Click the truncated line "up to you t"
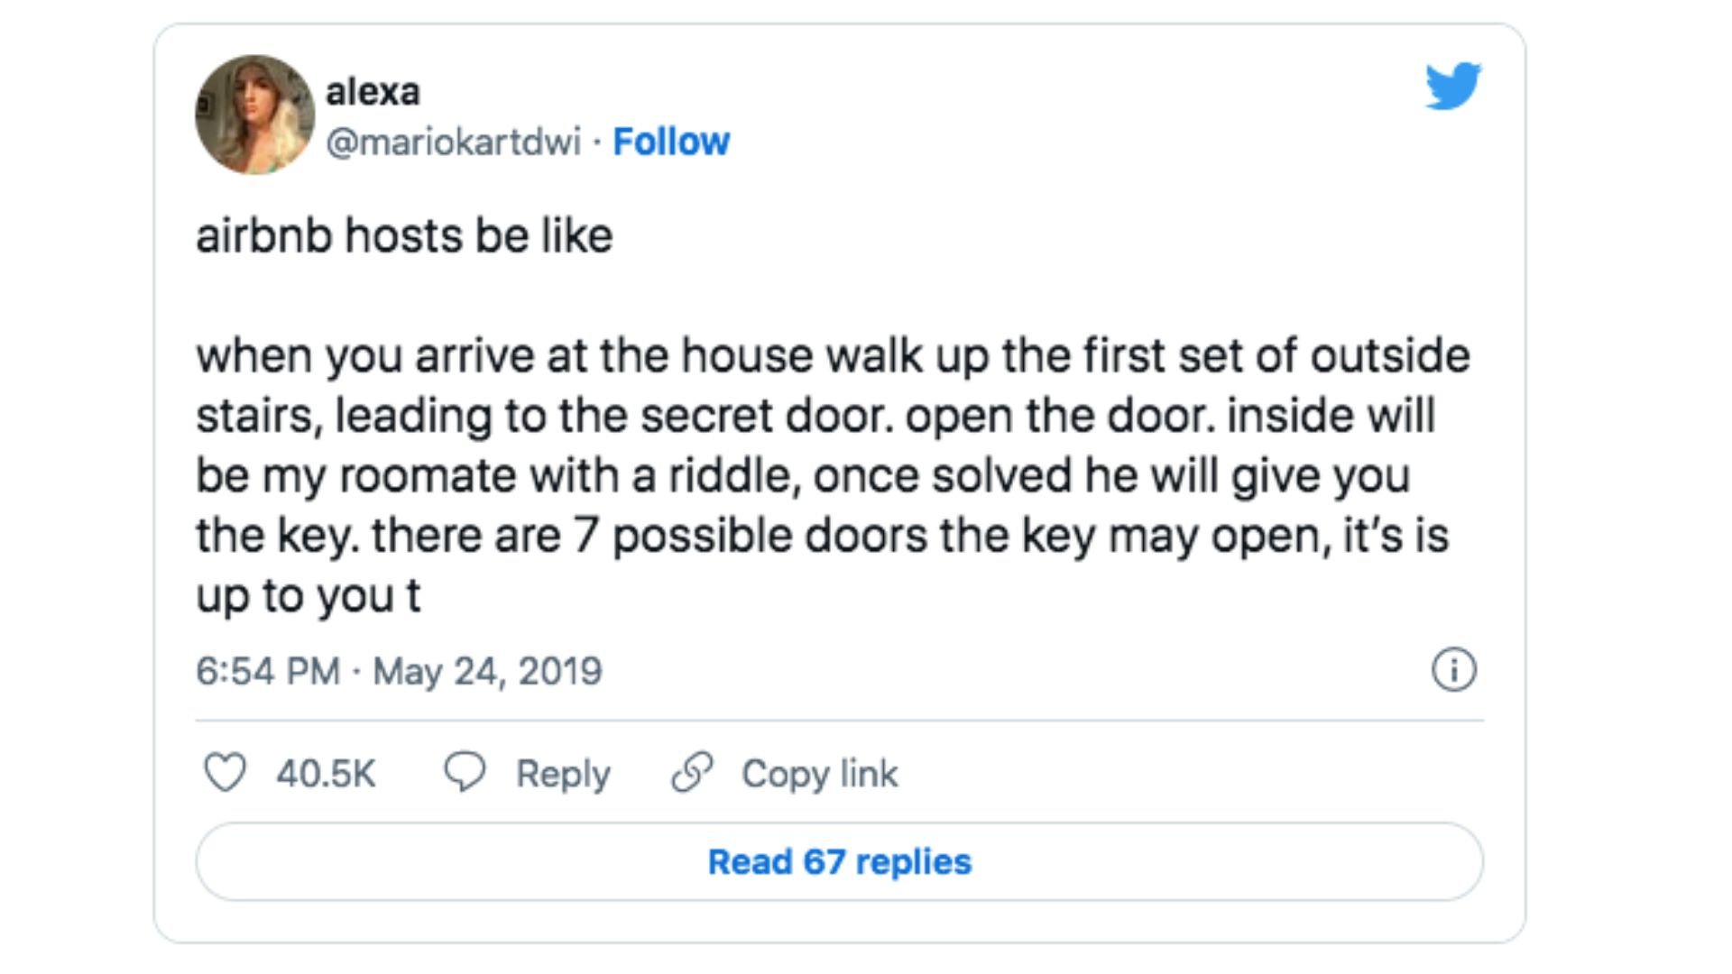1732x974 pixels. point(309,596)
